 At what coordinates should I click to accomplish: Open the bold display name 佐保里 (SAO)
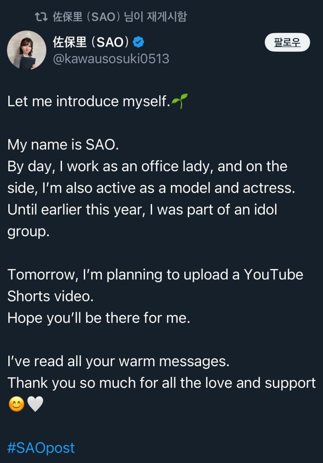coord(91,42)
